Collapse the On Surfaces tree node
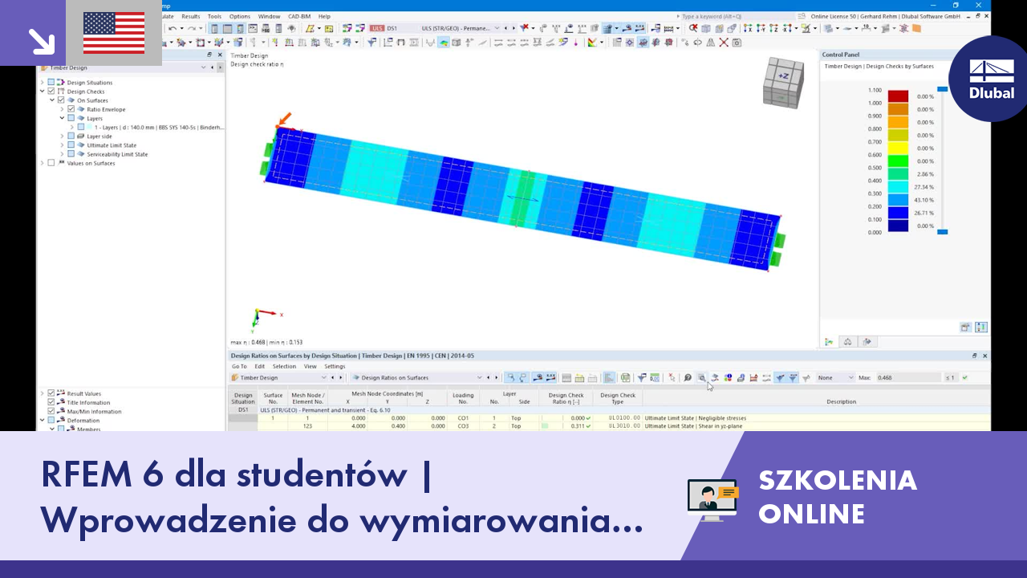 coord(52,100)
